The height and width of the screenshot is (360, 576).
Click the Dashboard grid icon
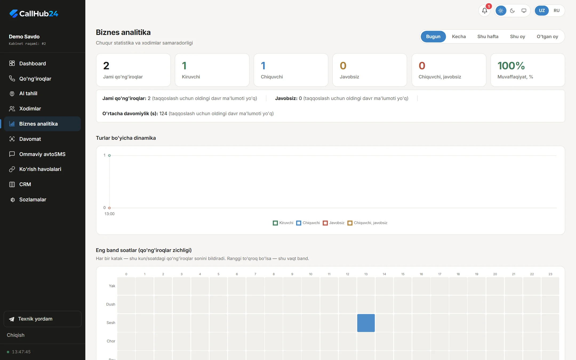click(x=12, y=63)
